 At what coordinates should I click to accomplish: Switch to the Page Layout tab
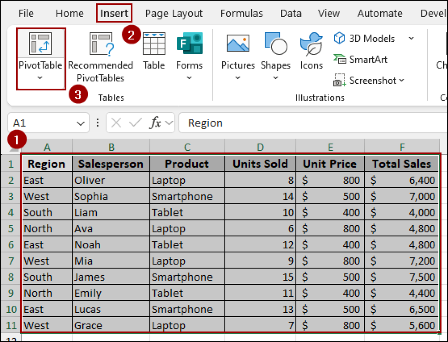[174, 14]
